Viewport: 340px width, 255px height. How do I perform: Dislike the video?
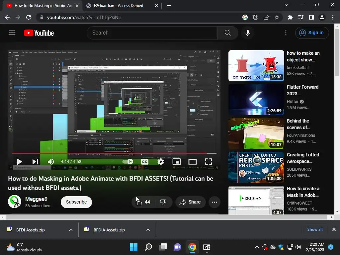click(163, 202)
